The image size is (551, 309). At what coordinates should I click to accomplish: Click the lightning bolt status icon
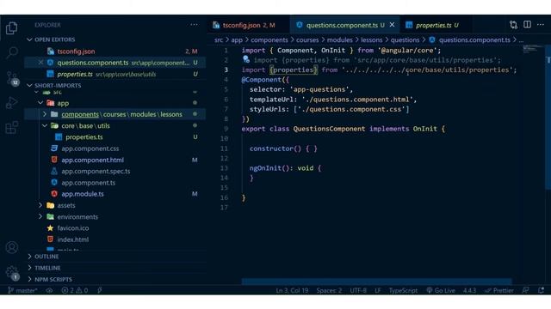click(x=100, y=290)
